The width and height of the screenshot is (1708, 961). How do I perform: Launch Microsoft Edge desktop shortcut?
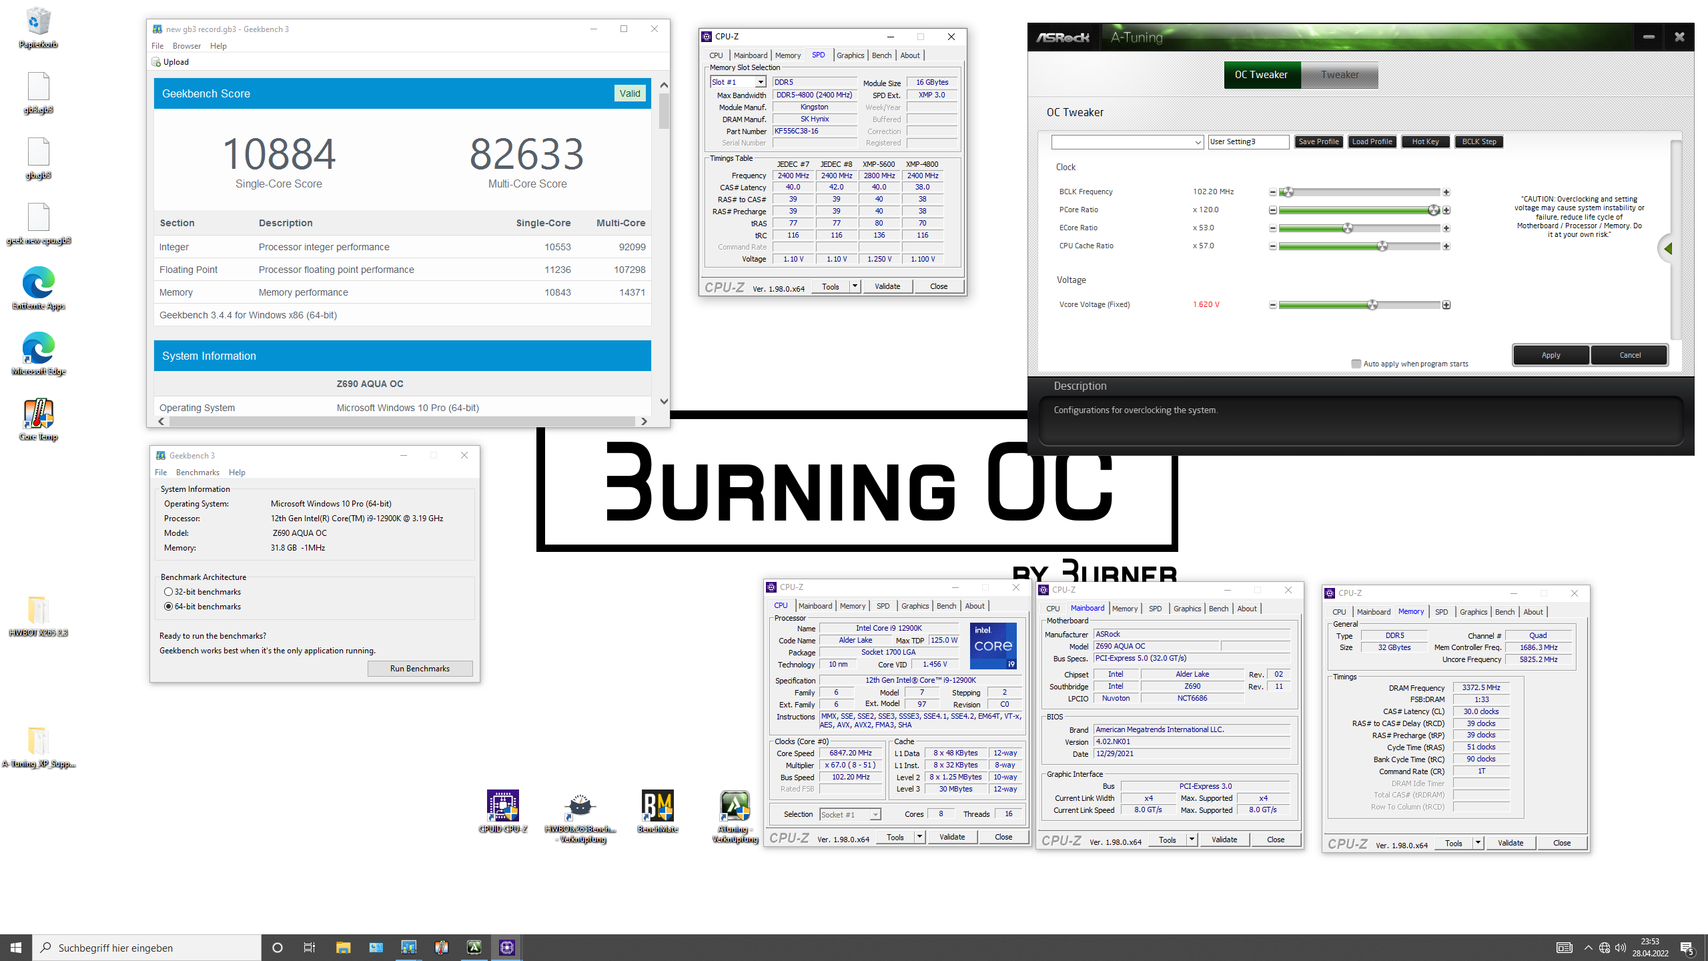(38, 354)
